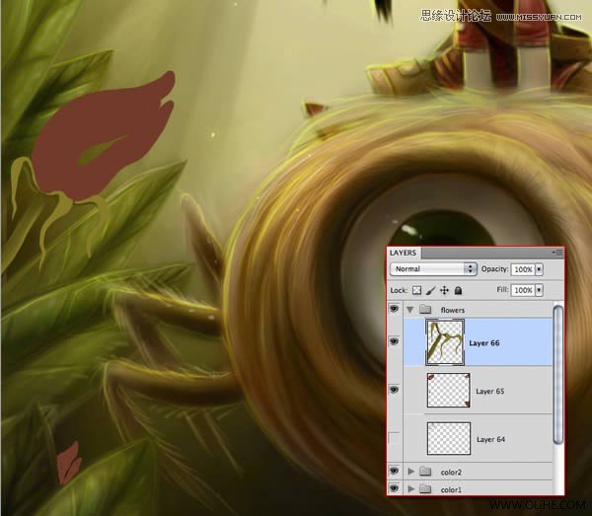Show Layer 64 visibility box

point(394,438)
